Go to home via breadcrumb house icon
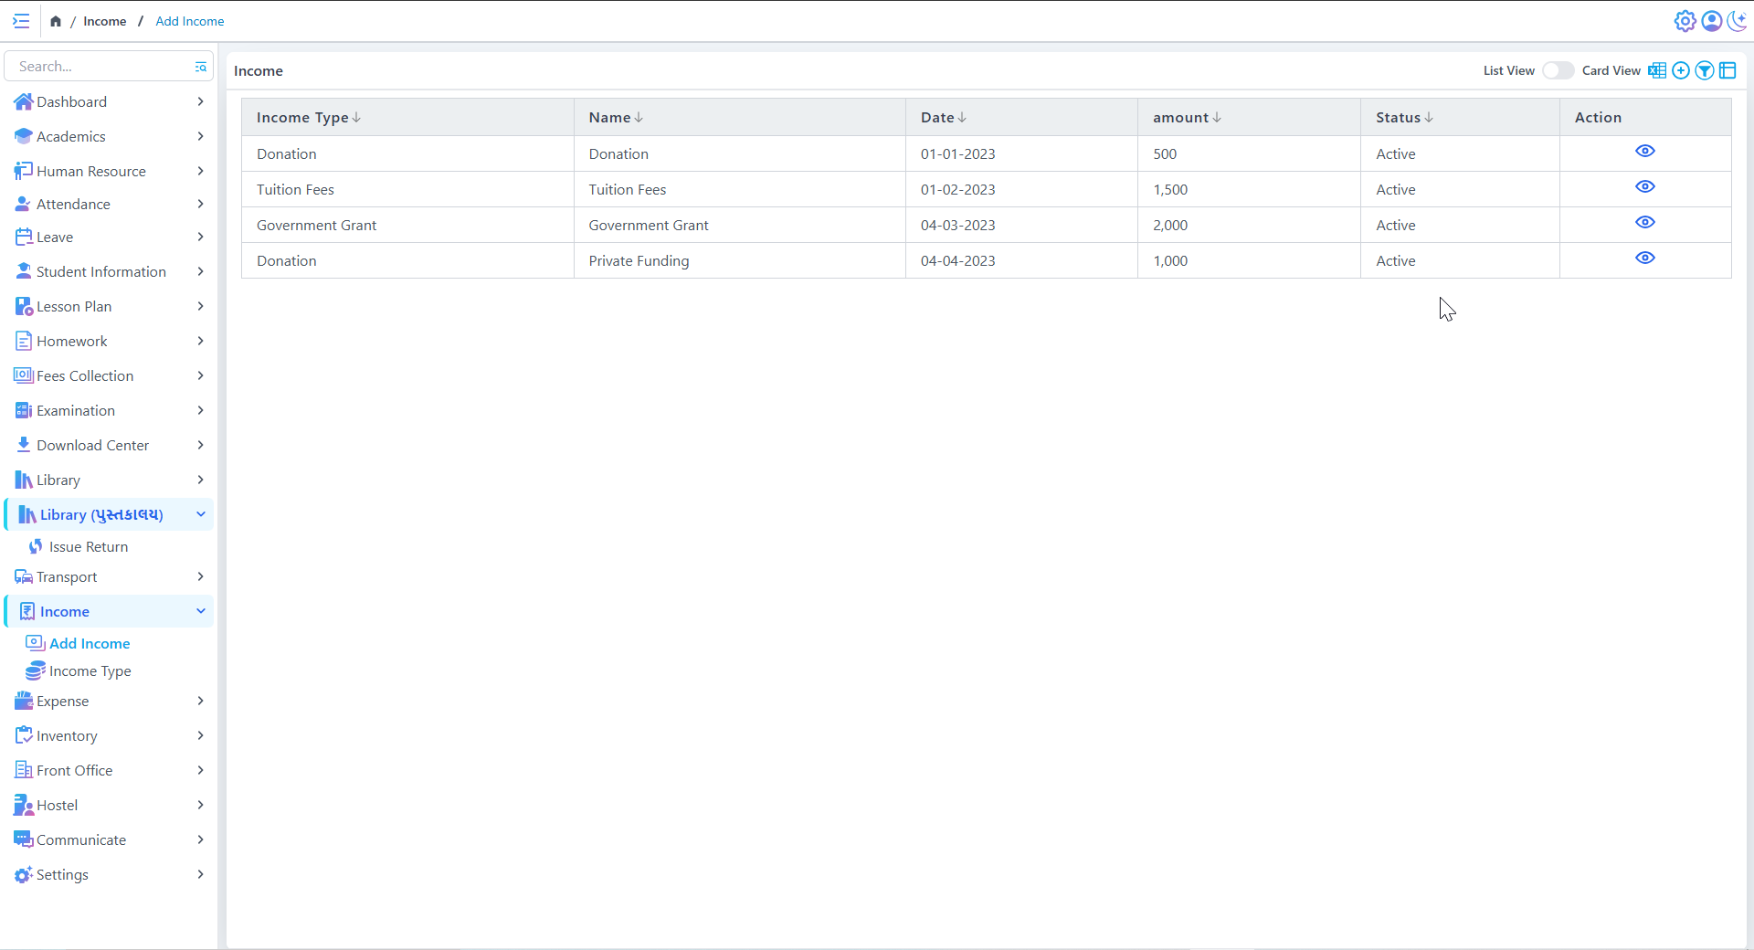 (x=56, y=21)
